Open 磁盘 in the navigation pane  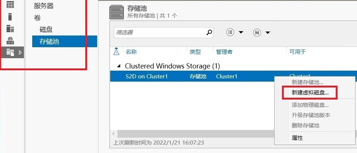[x=46, y=30]
